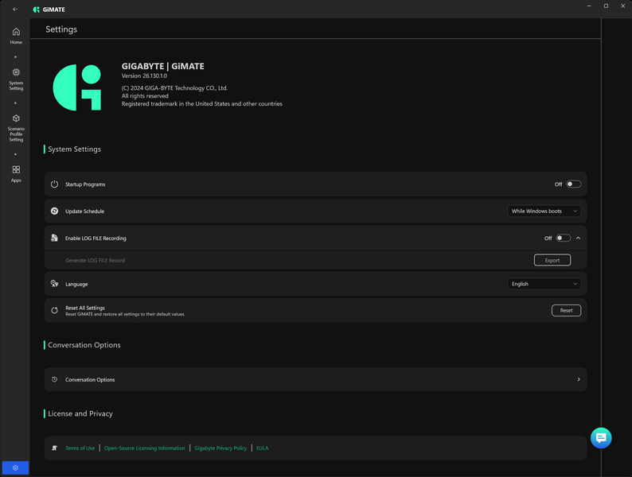Screen dimensions: 632x477
Task: Open Scenario Profile Setting in sidebar
Action: click(x=16, y=128)
